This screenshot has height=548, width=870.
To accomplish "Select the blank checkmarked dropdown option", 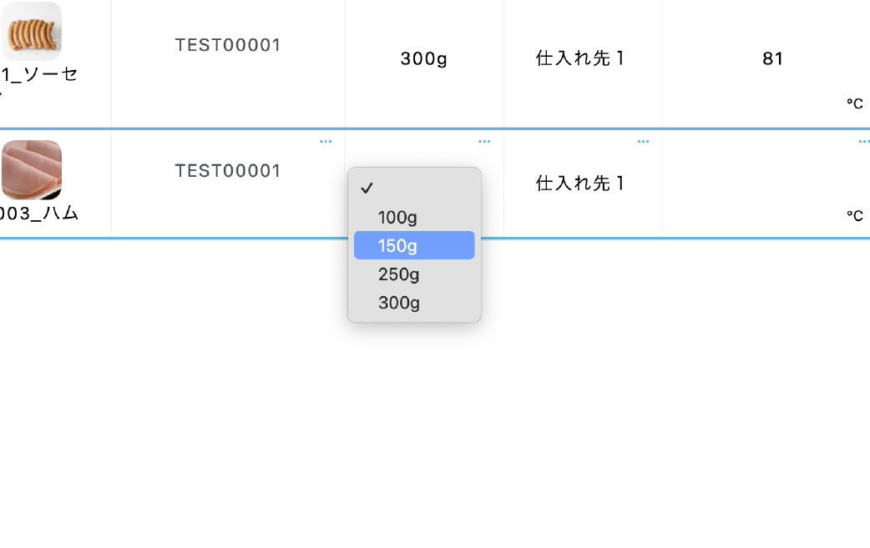I will (414, 189).
